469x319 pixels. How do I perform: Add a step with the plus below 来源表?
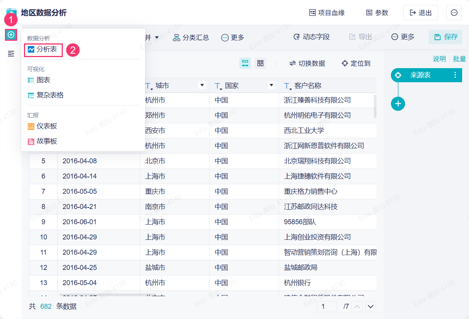tap(398, 104)
